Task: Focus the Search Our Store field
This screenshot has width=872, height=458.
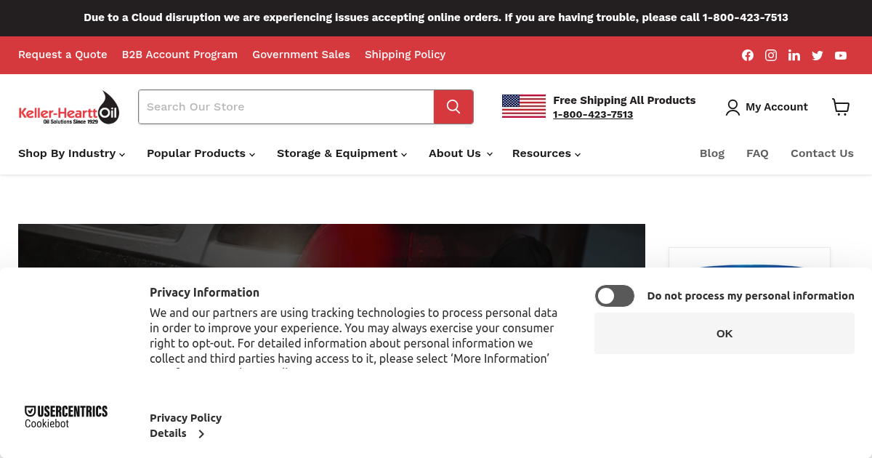Action: tap(286, 107)
